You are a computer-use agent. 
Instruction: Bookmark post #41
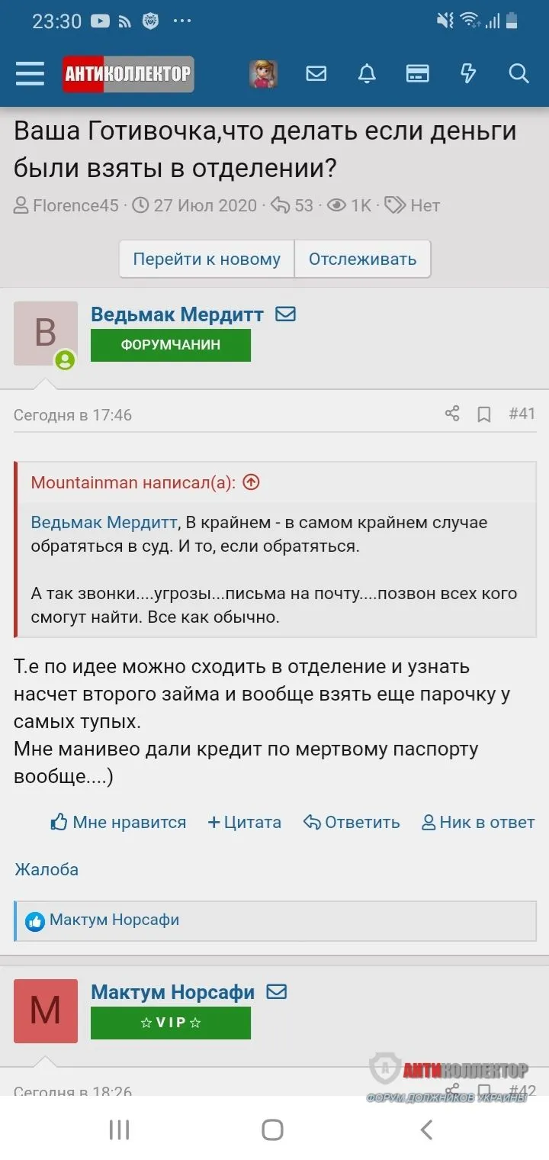(x=484, y=414)
